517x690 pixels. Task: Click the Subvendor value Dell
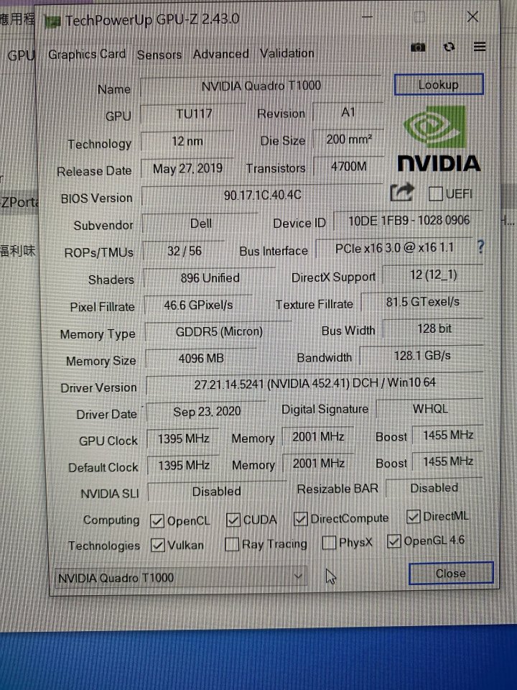pyautogui.click(x=200, y=224)
